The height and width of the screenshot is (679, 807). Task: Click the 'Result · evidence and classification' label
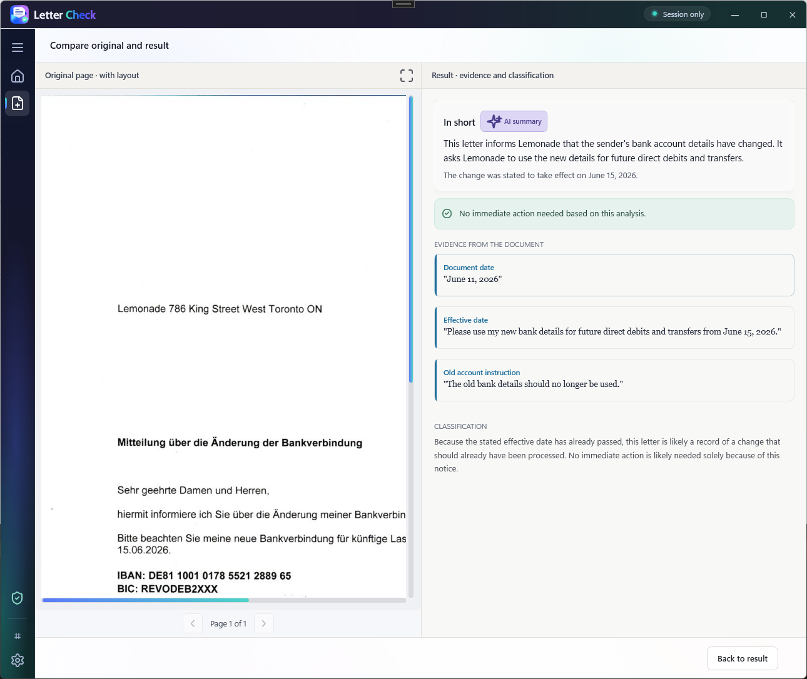click(492, 76)
